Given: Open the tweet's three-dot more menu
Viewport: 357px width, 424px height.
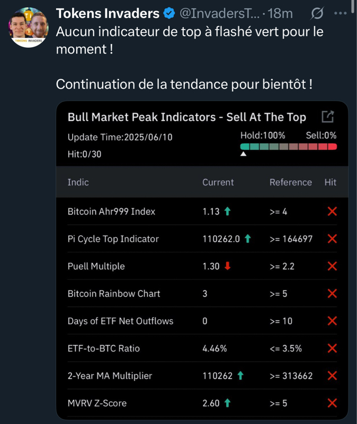Looking at the screenshot, I should [340, 13].
